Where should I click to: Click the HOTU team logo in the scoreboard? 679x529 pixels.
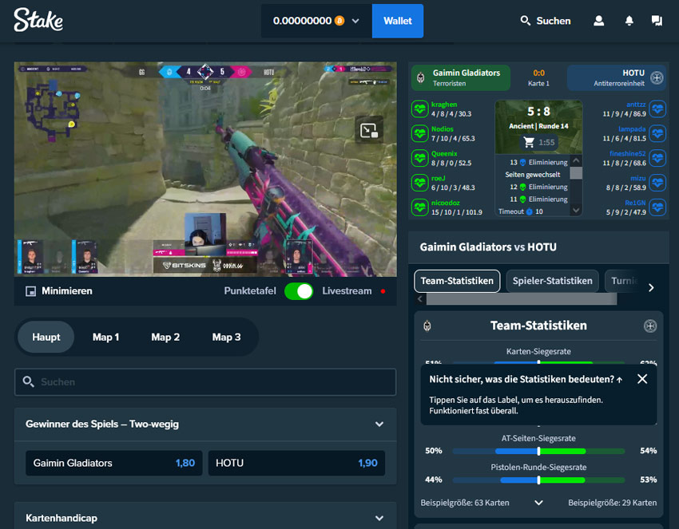(x=657, y=78)
